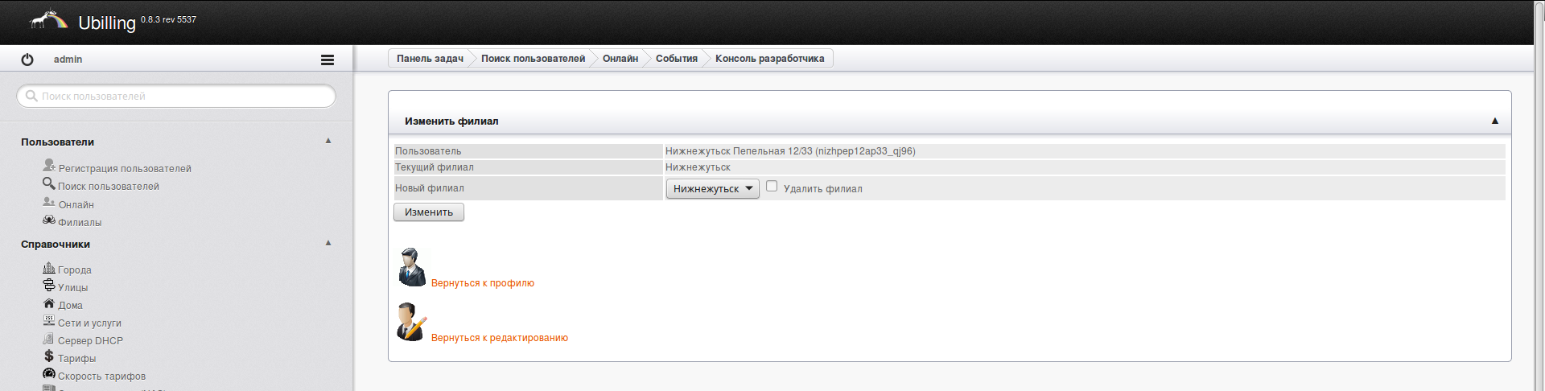Follow the Вернуться к редактированию link
Viewport: 1545px width, 391px height.
tap(499, 338)
